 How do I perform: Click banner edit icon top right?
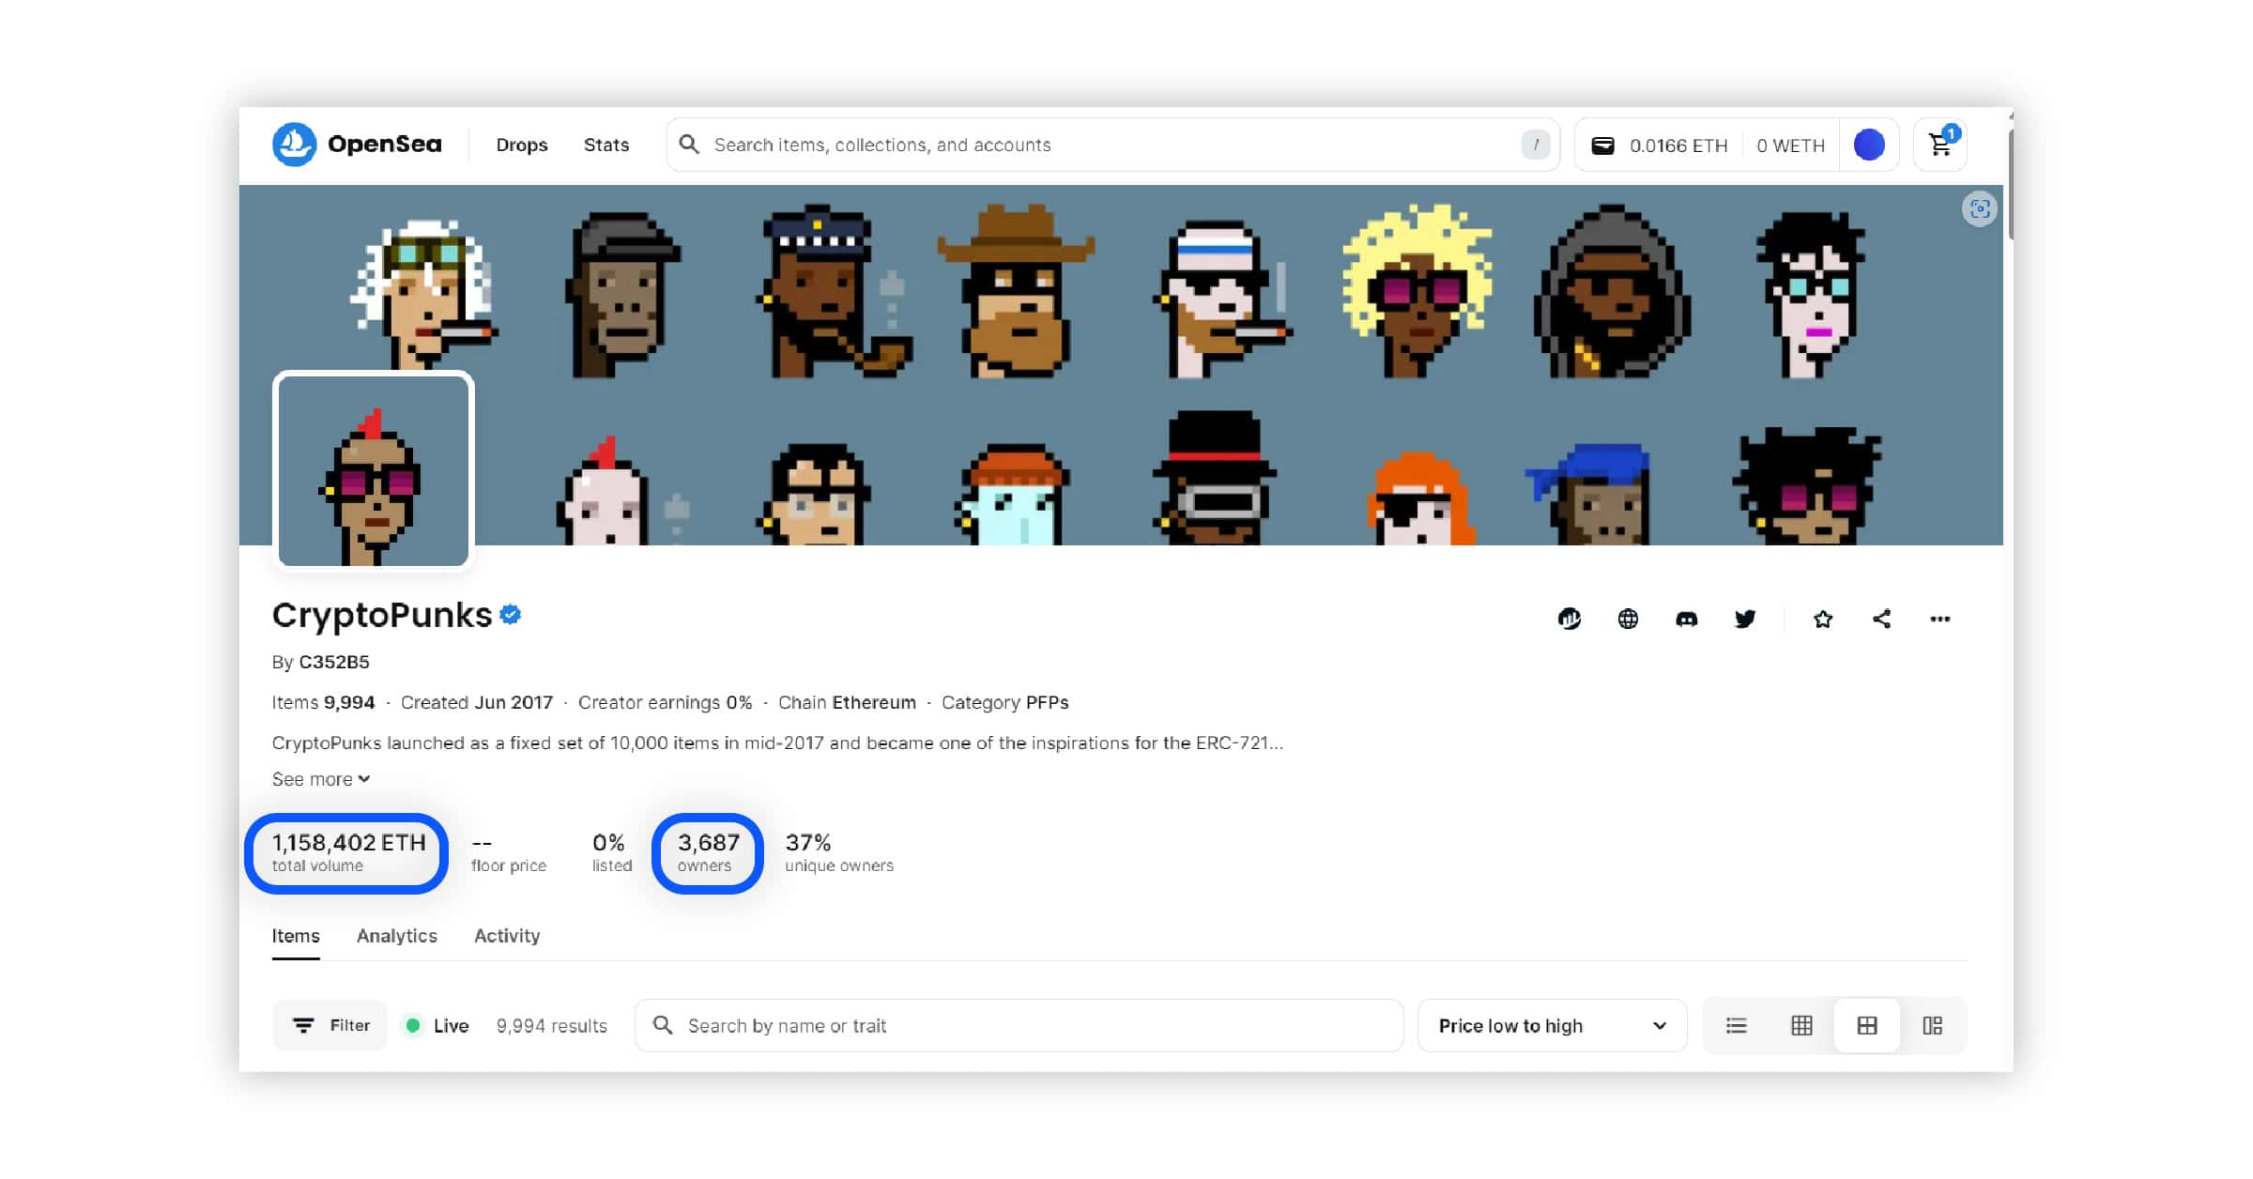[1980, 208]
